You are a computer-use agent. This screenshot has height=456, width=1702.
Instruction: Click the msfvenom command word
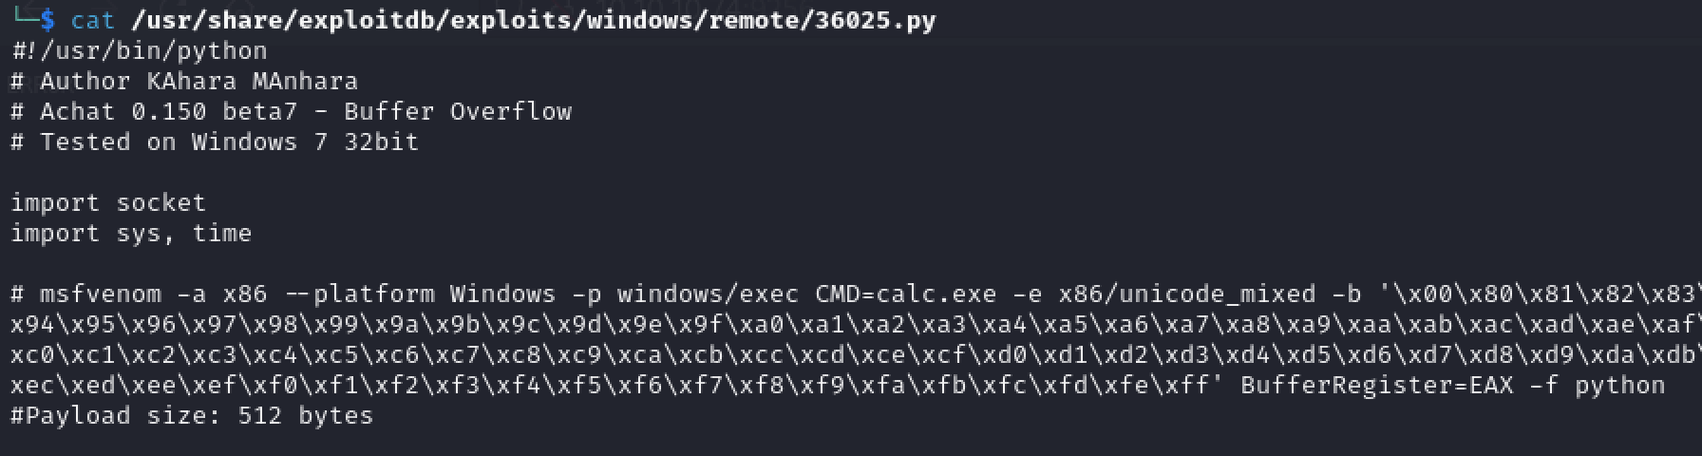(x=101, y=294)
